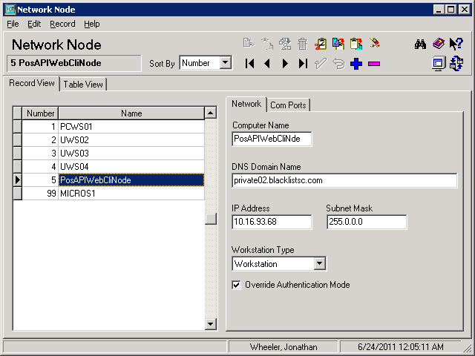Click the grayed-out distribute icon in the toolbar
Screen dimensions: 475x356
(x=267, y=44)
